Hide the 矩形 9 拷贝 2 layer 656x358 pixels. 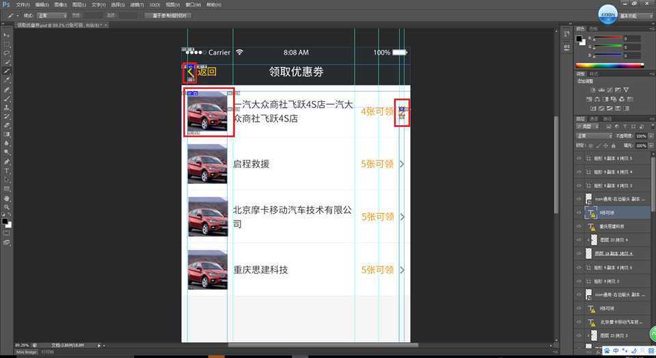coord(579,281)
